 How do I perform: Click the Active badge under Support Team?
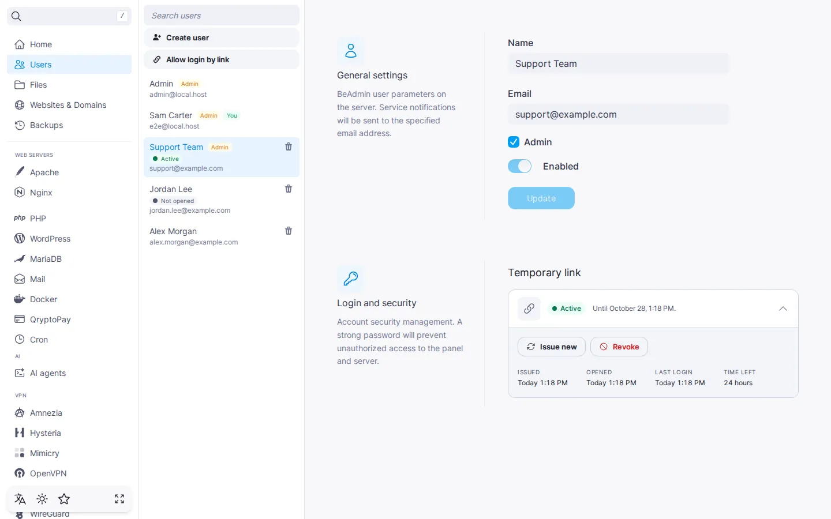coord(166,159)
